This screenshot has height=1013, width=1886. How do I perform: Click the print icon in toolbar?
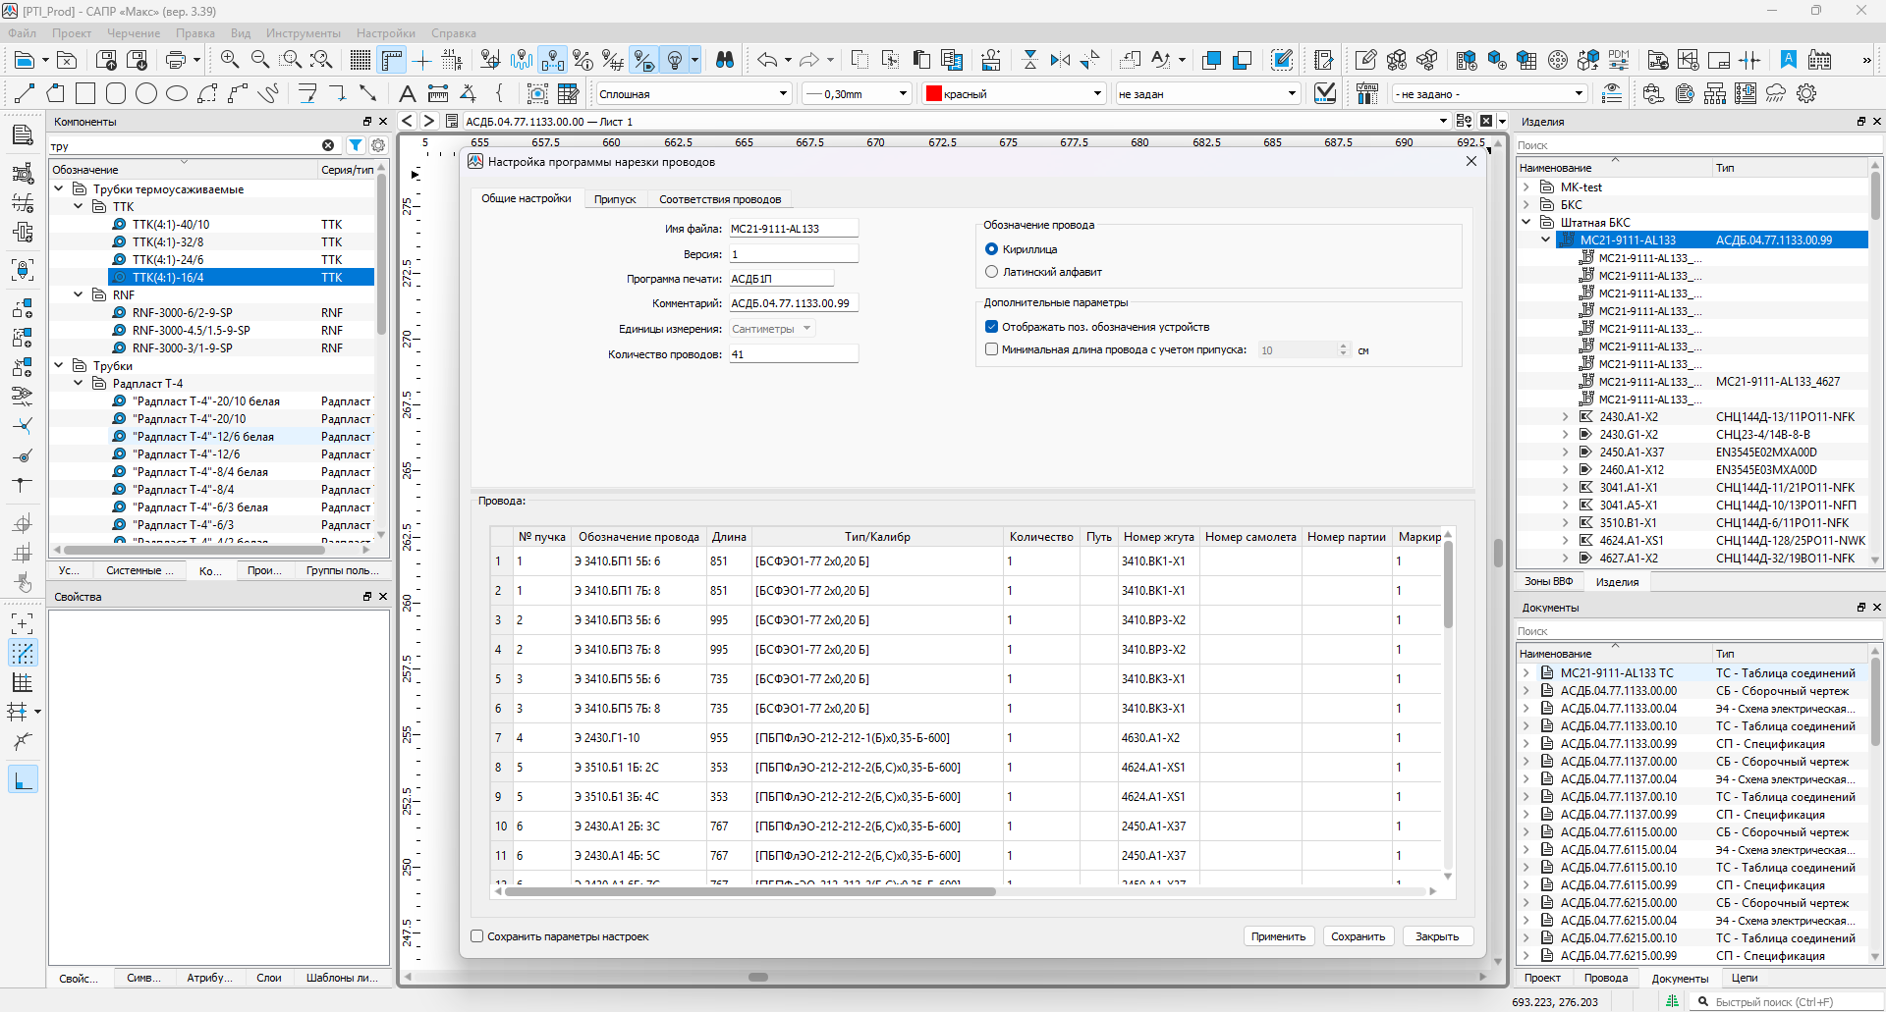tap(175, 60)
